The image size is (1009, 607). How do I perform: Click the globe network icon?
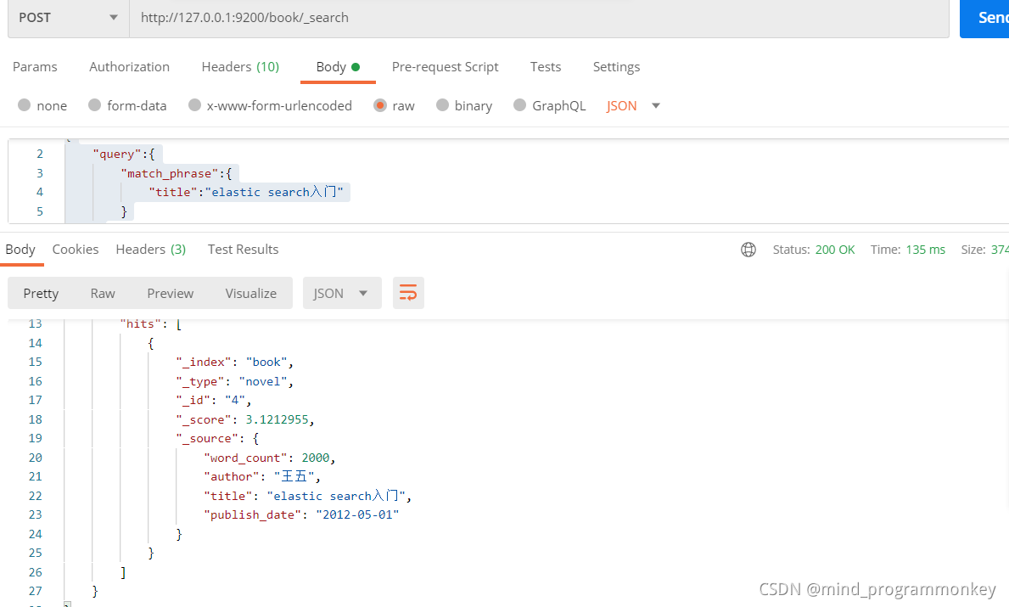click(x=748, y=250)
